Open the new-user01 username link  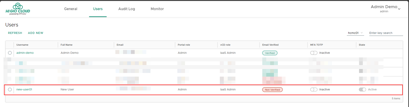[24, 89]
